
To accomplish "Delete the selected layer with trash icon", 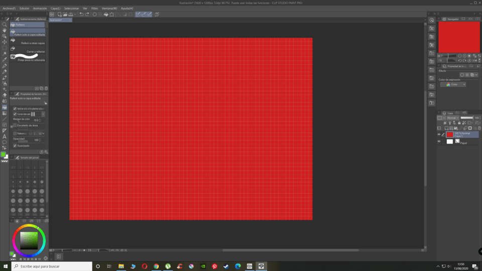I will coord(479,128).
